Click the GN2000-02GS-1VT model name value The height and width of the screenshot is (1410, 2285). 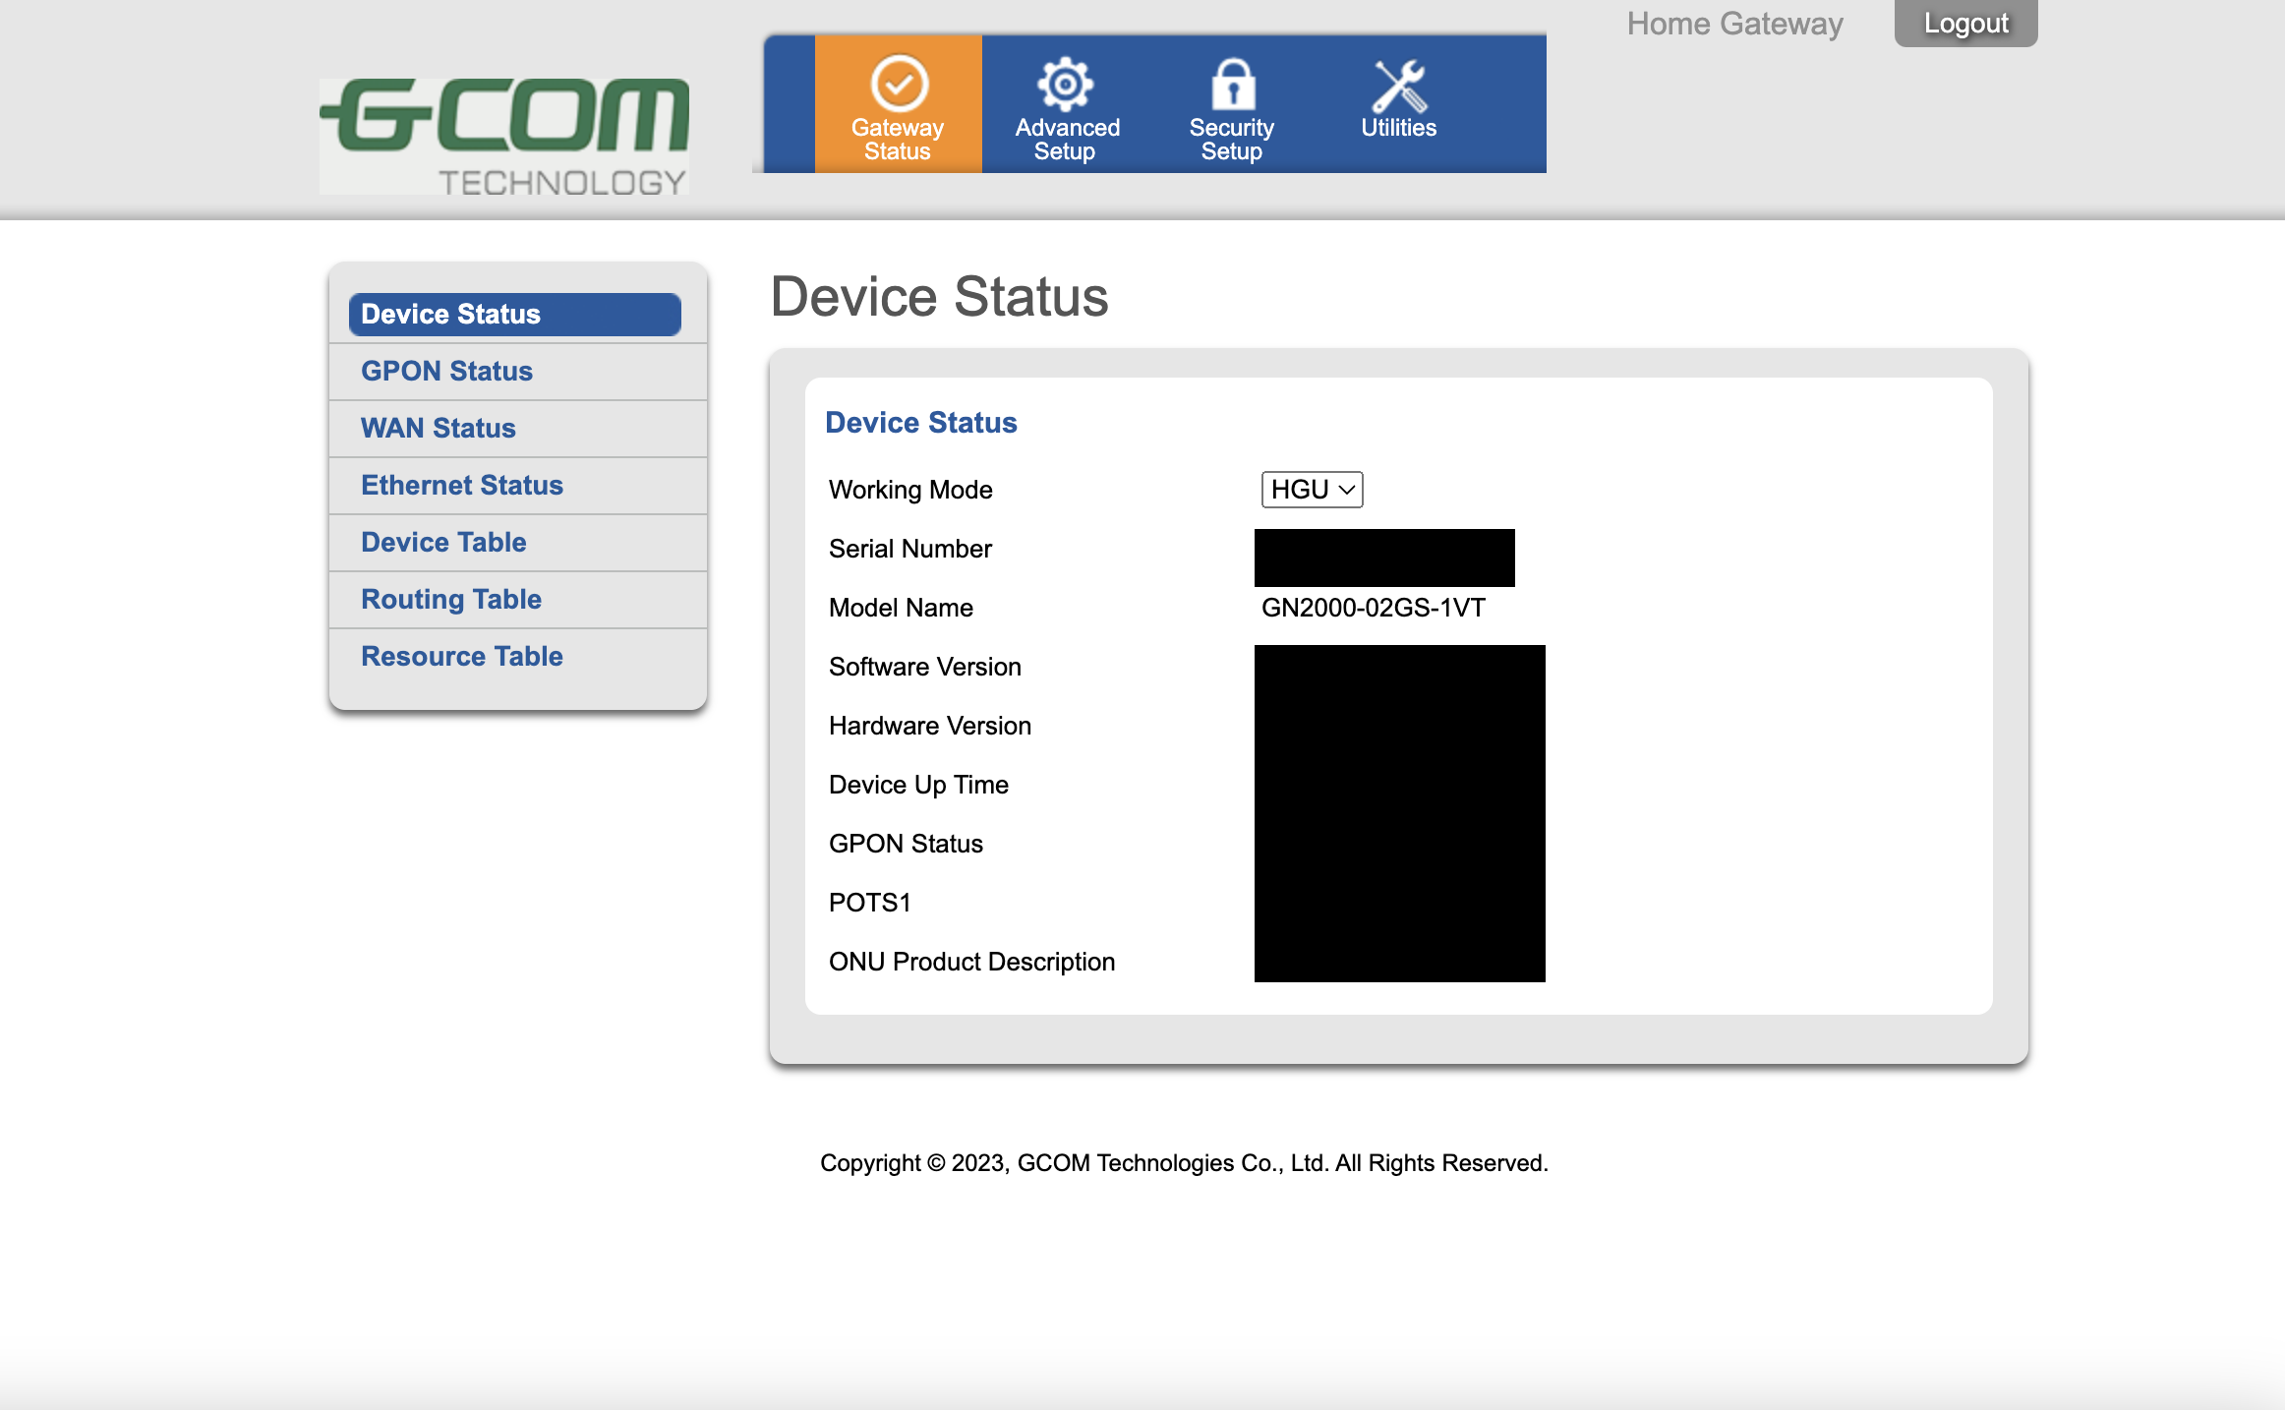click(x=1373, y=608)
